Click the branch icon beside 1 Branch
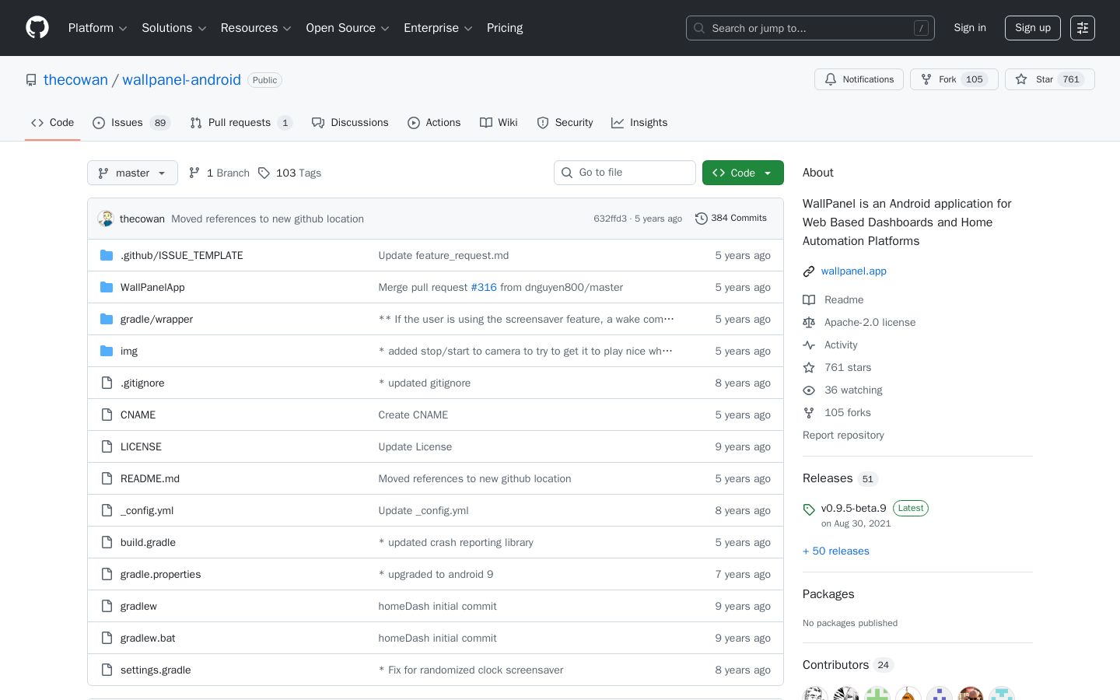 (x=194, y=173)
